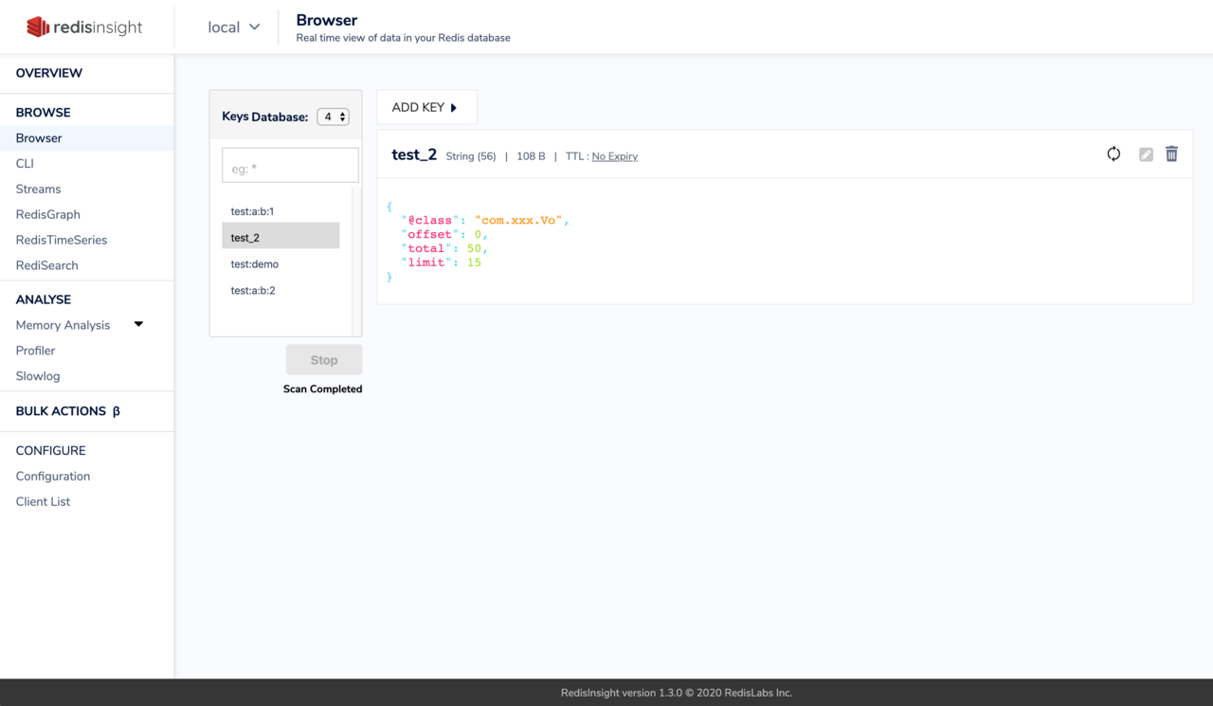This screenshot has width=1213, height=706.
Task: Select the test:demo key
Action: (x=255, y=264)
